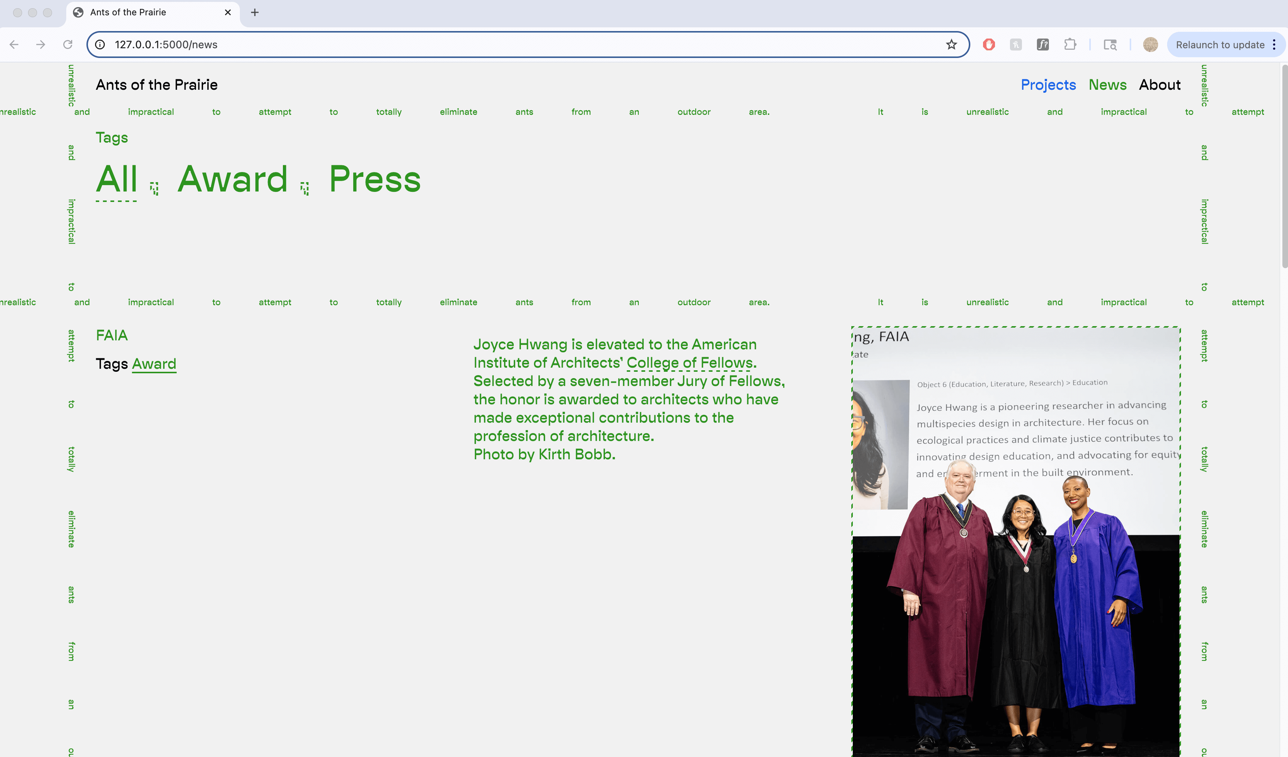1288x757 pixels.
Task: Go to the News page
Action: [x=1107, y=85]
